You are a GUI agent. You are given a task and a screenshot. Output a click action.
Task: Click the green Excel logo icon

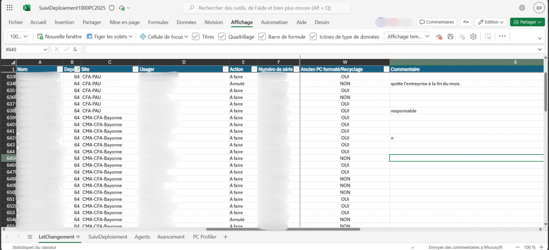point(26,7)
